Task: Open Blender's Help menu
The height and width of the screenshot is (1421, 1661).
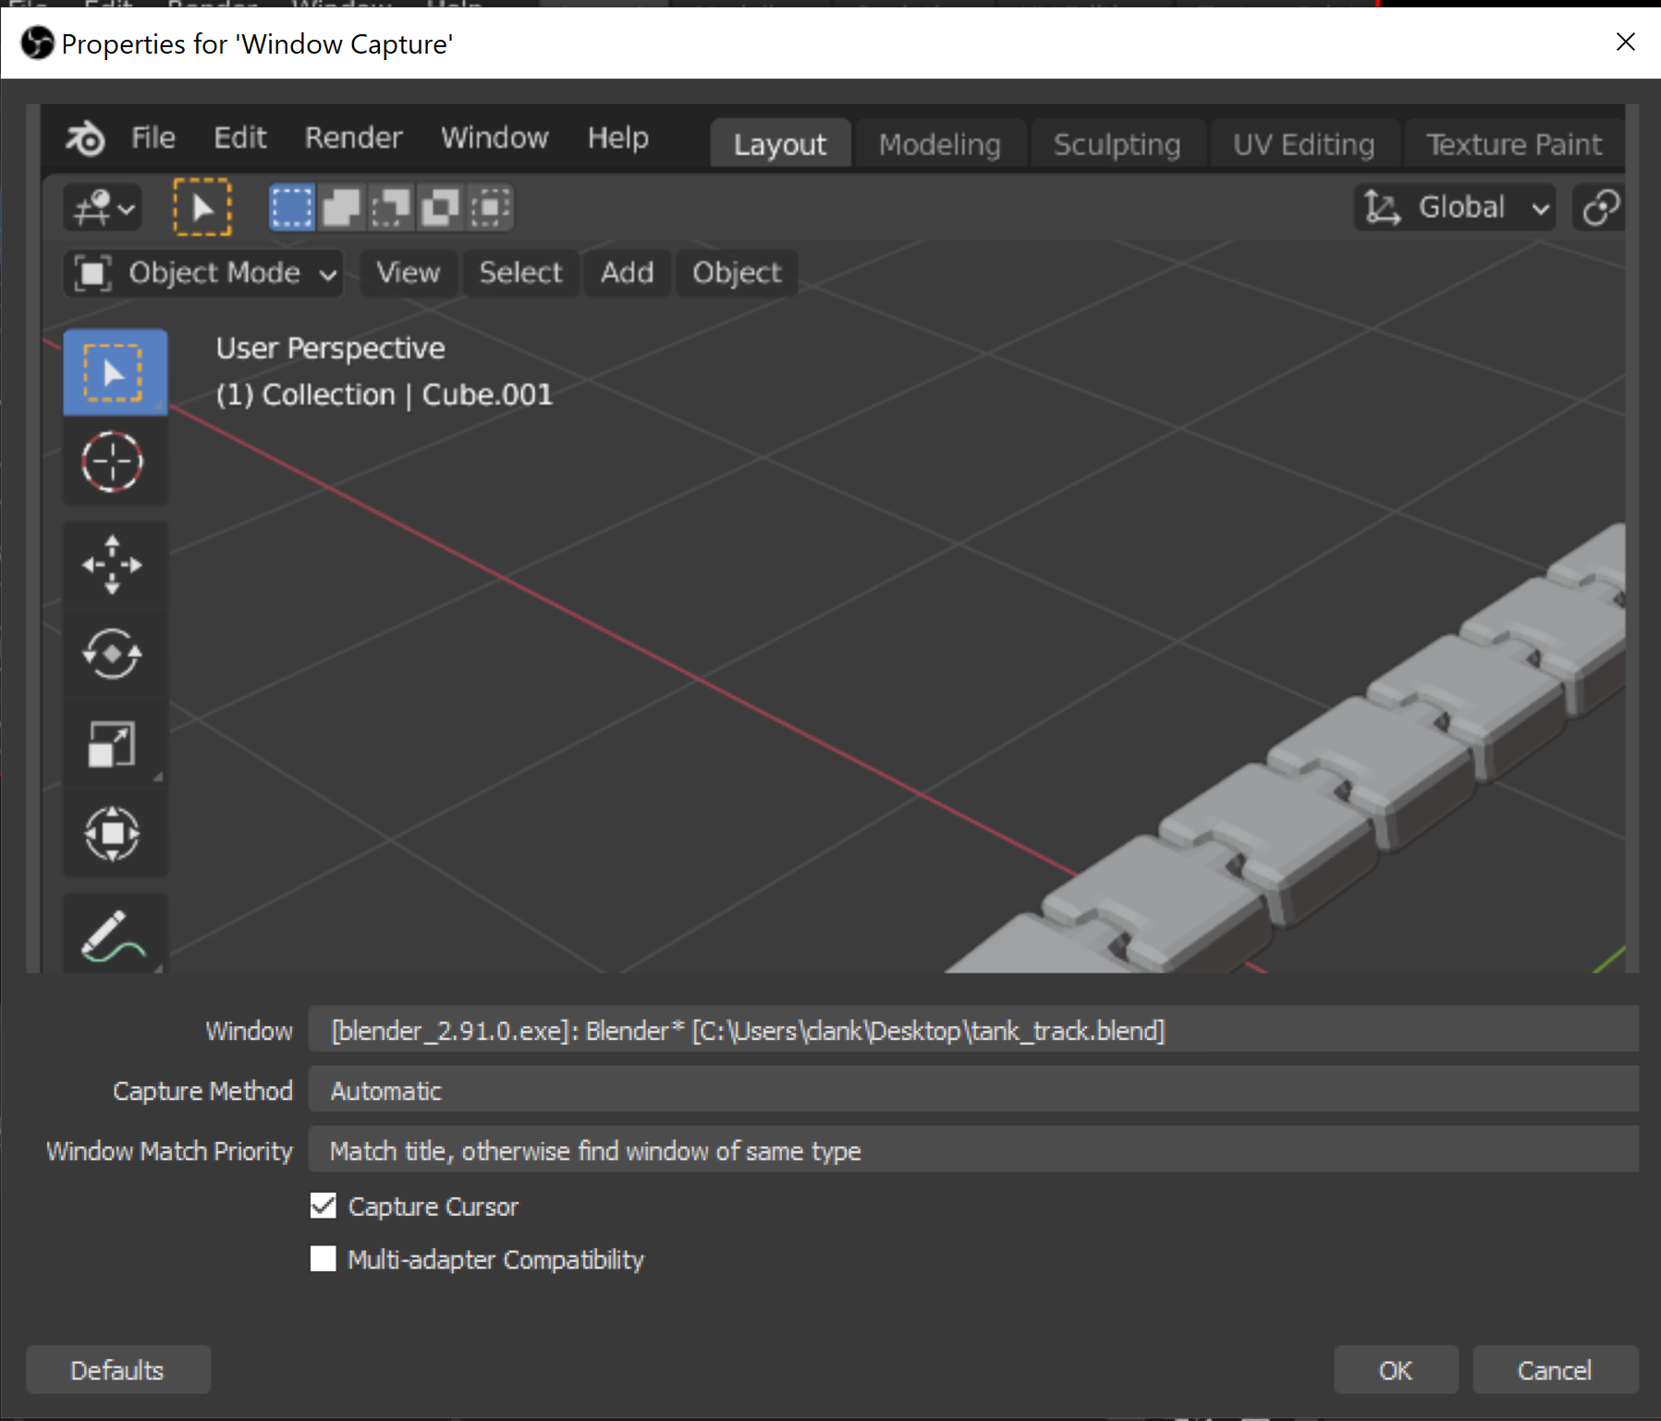Action: click(x=618, y=139)
